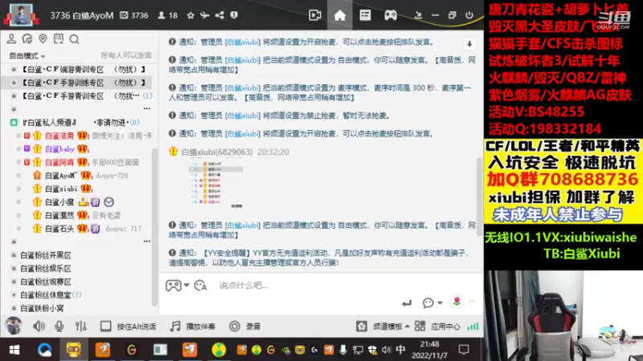Open the channel list panel icon
Viewport: 643px width, 361px height.
(365, 15)
